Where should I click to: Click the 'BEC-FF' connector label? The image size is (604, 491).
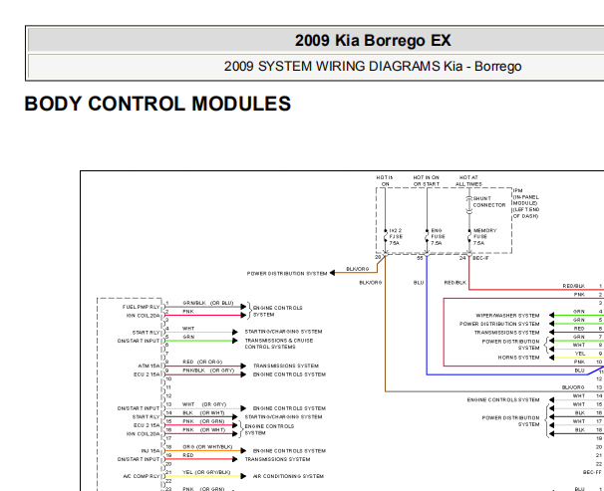592,472
